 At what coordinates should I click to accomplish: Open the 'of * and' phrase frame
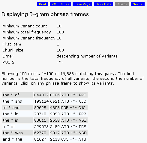coord(11,107)
